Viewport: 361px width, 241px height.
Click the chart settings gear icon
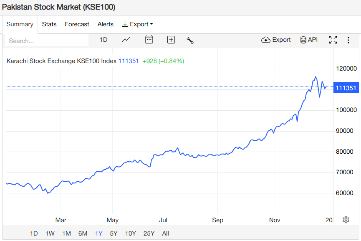click(x=346, y=220)
